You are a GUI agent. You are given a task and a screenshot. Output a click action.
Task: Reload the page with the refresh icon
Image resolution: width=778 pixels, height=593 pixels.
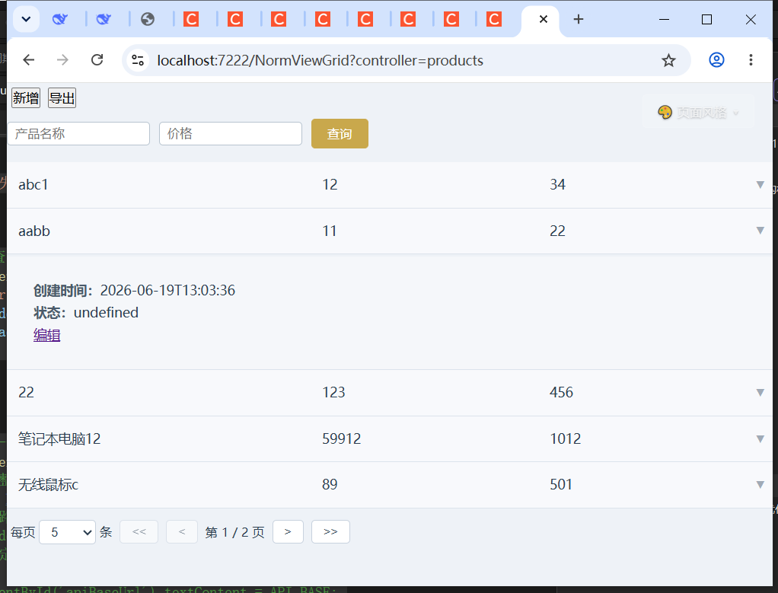coord(97,60)
